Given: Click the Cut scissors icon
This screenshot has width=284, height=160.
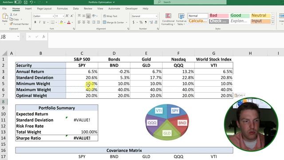Looking at the screenshot, I should pos(11,15).
